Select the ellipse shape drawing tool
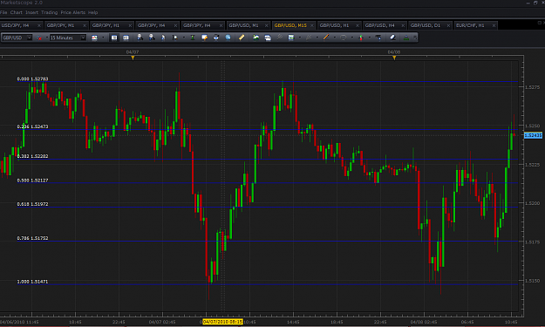 pyautogui.click(x=343, y=37)
